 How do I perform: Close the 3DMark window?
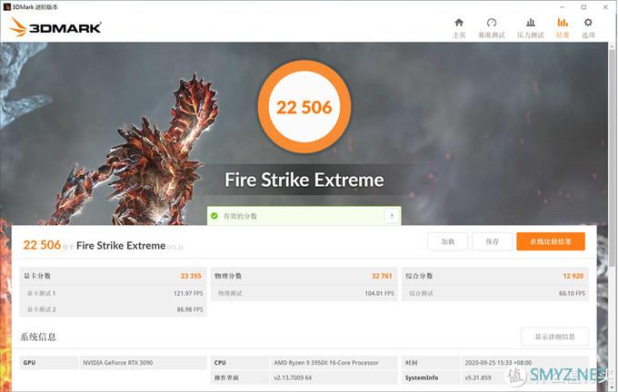(x=606, y=7)
